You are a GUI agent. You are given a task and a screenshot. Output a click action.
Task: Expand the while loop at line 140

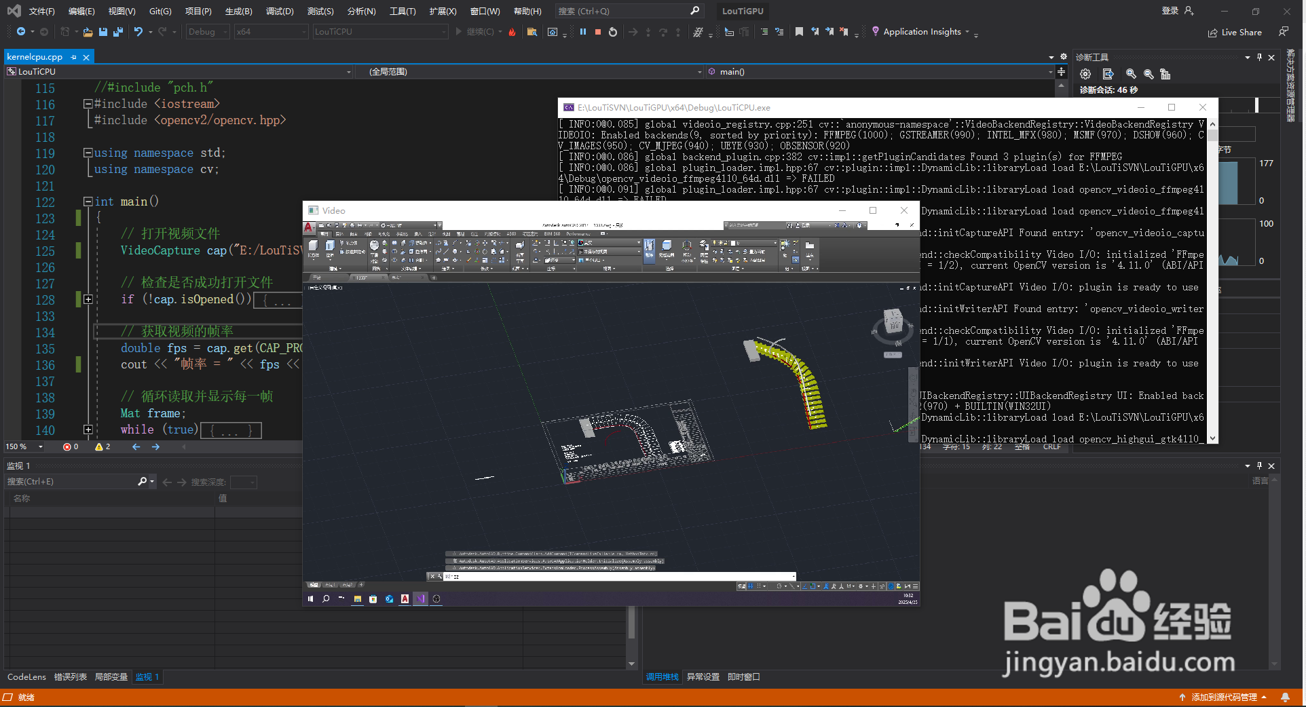pyautogui.click(x=88, y=430)
